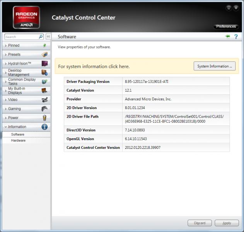This screenshot has width=244, height=232.
Task: Click the magnifier icon in the search box
Action: click(x=41, y=37)
